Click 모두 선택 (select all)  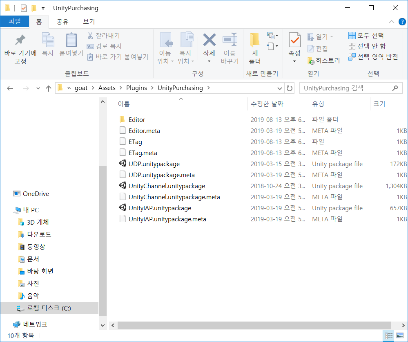pos(366,36)
